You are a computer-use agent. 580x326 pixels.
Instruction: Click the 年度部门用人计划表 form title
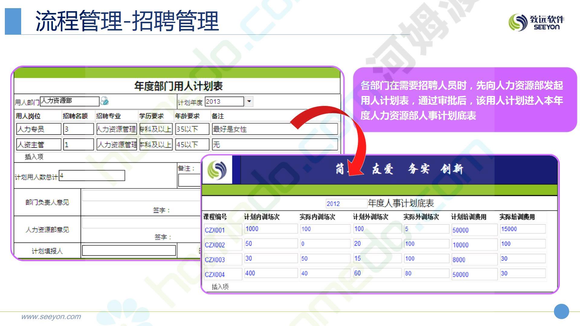pos(178,86)
